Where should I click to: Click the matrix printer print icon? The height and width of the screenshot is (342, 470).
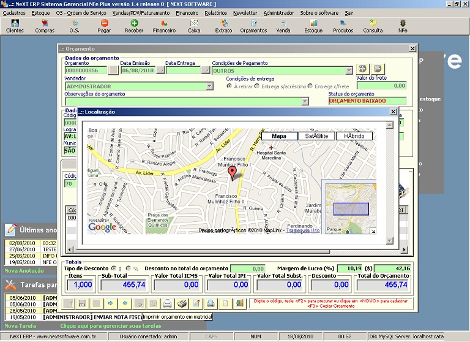(182, 303)
